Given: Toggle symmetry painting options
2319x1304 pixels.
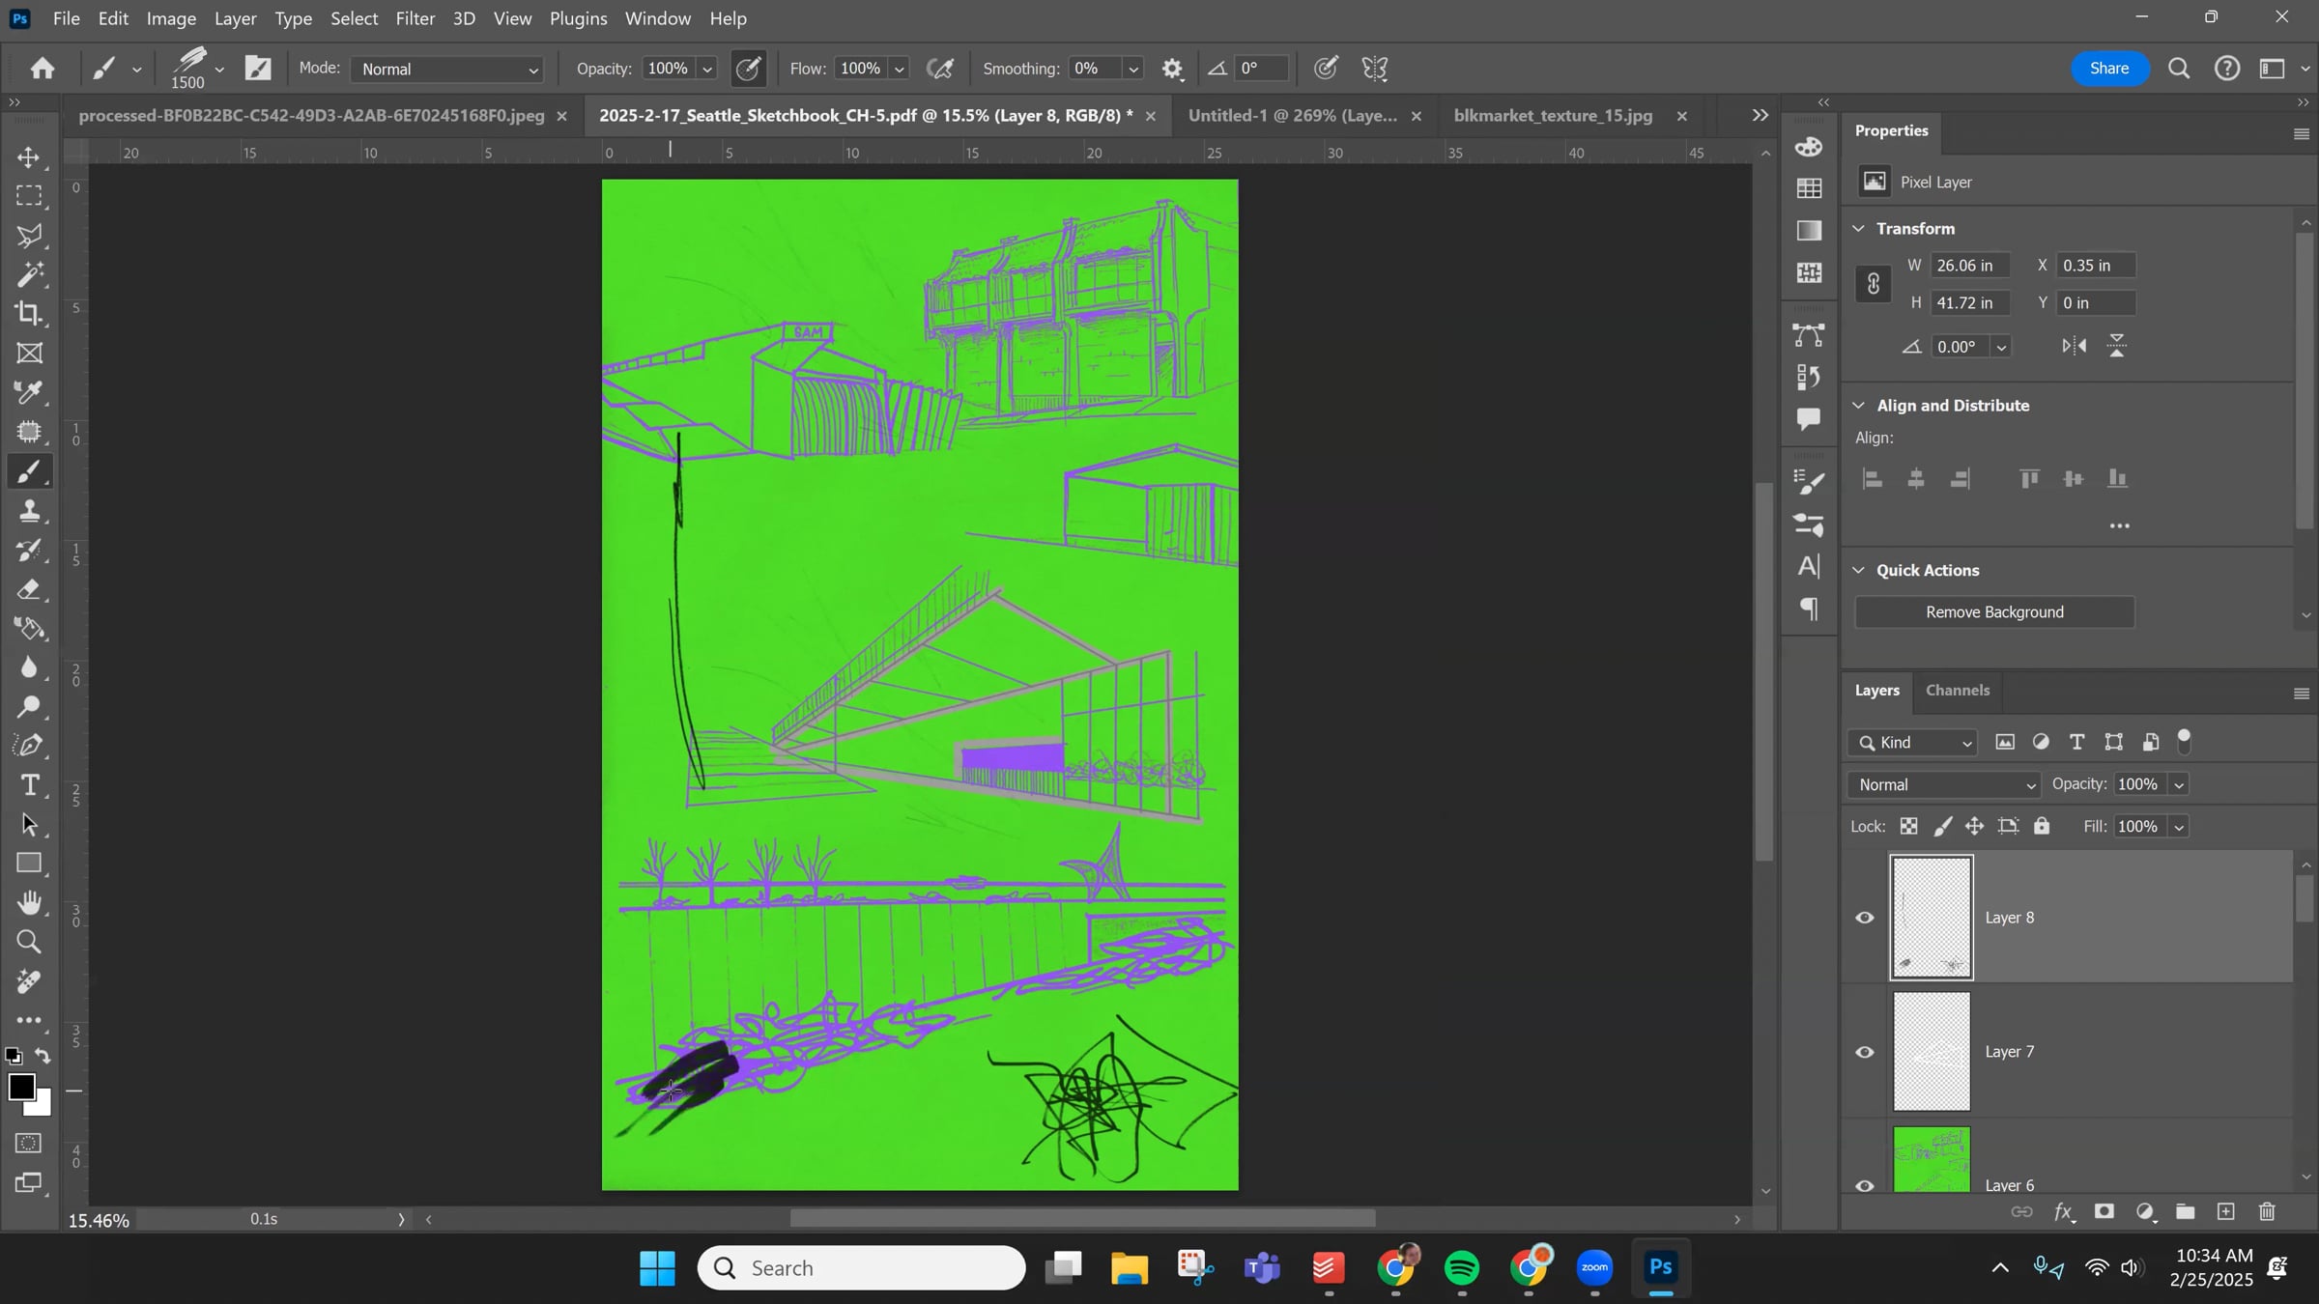Looking at the screenshot, I should tap(1375, 69).
